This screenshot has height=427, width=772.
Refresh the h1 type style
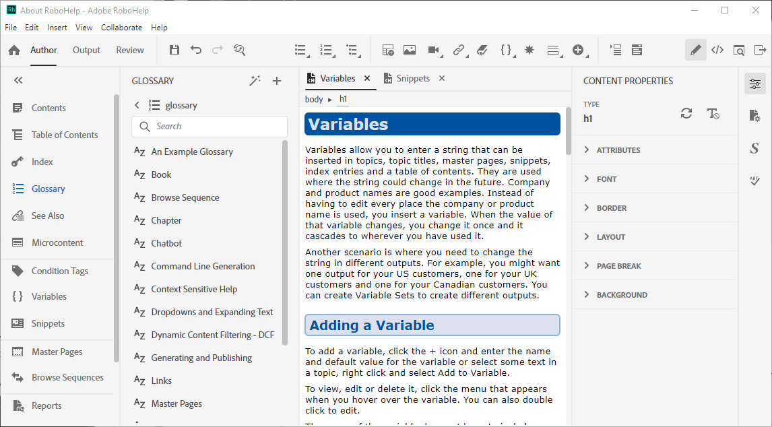[686, 113]
